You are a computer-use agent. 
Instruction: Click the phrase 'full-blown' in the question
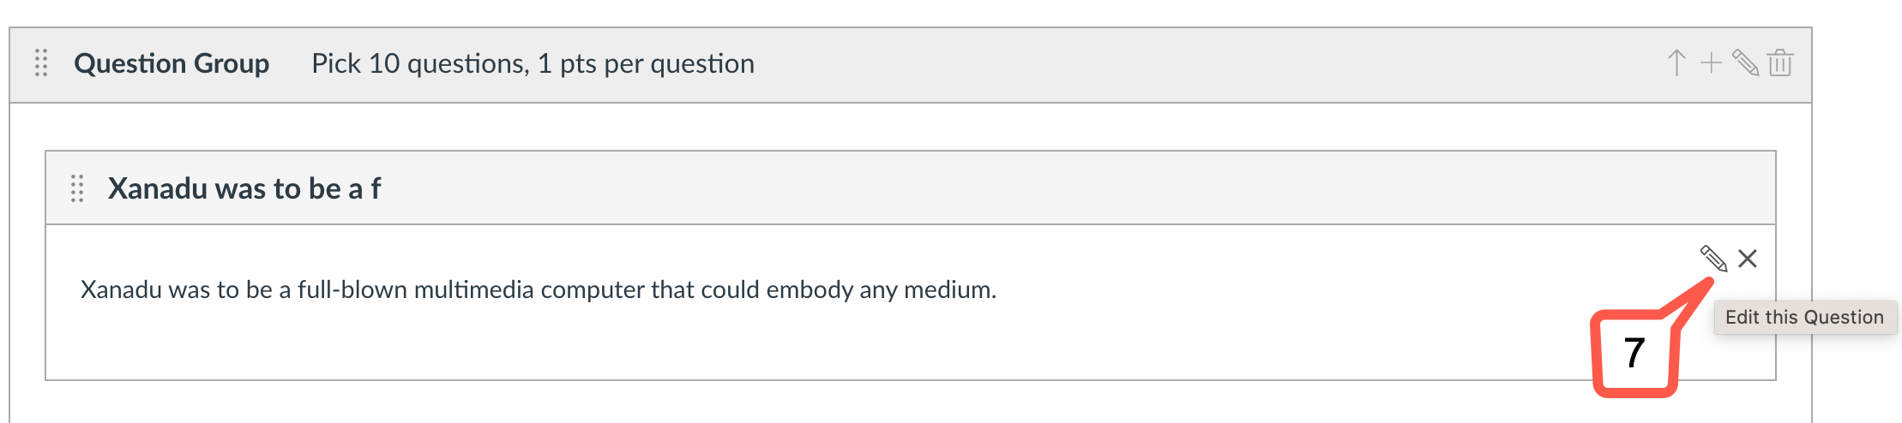pos(352,289)
